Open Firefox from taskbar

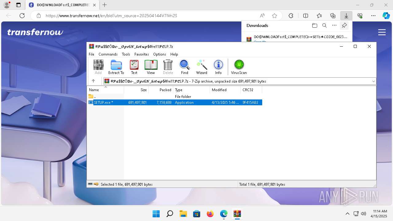click(x=210, y=214)
